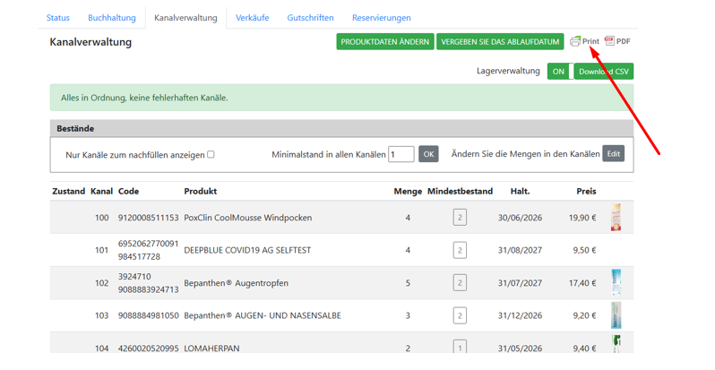Click price 9,50 €
Image resolution: width=715 pixels, height=370 pixels.
tap(584, 250)
